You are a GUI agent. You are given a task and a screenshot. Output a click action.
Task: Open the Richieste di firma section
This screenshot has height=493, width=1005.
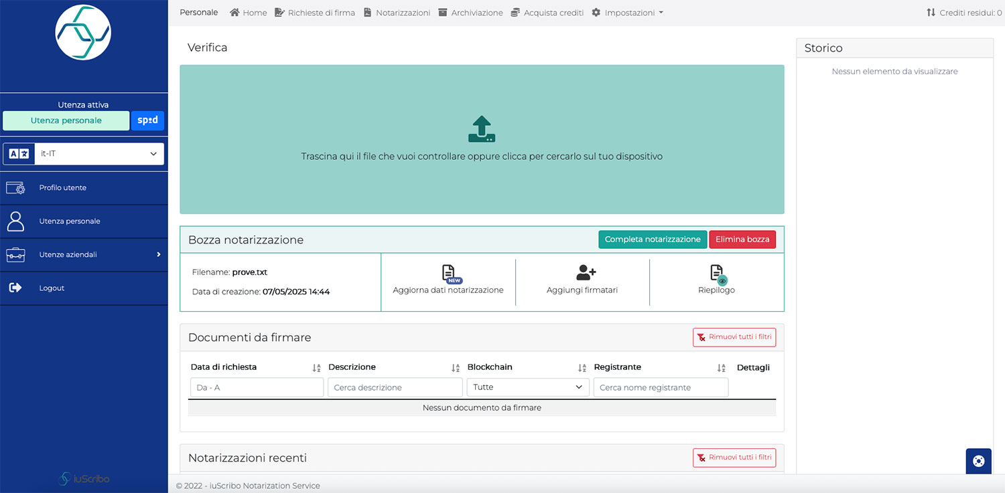(315, 12)
